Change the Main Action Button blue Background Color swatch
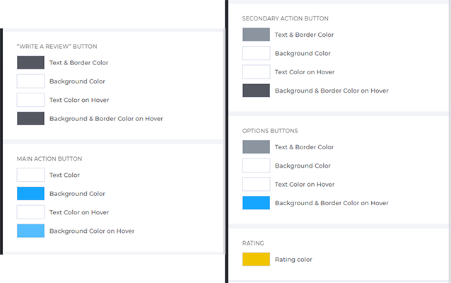451x283 pixels. pyautogui.click(x=31, y=193)
